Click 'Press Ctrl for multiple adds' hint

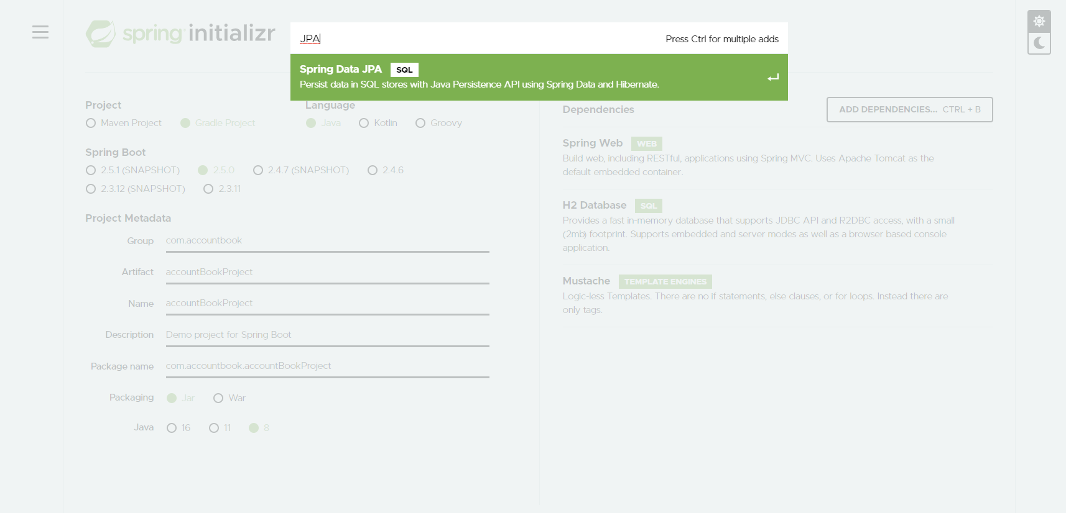(722, 39)
